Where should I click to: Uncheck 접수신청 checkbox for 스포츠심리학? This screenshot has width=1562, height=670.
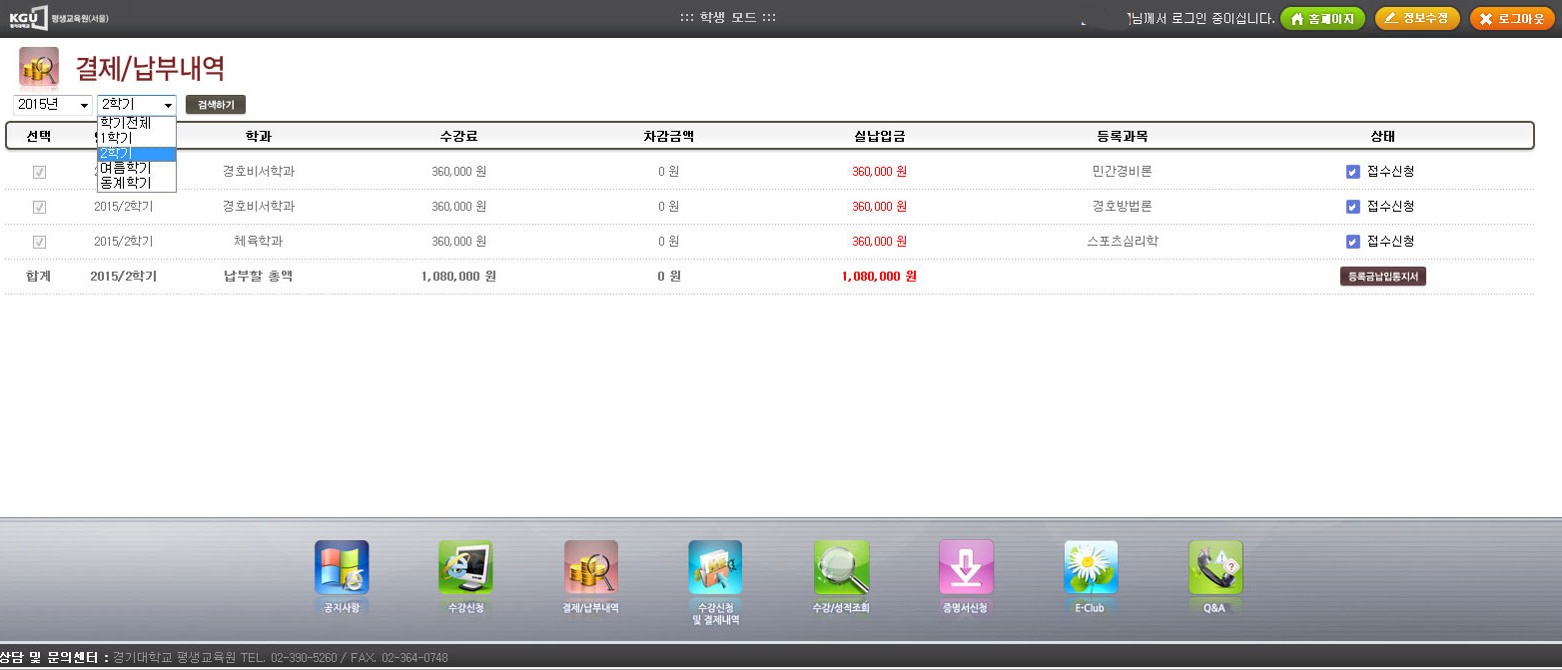click(1353, 242)
